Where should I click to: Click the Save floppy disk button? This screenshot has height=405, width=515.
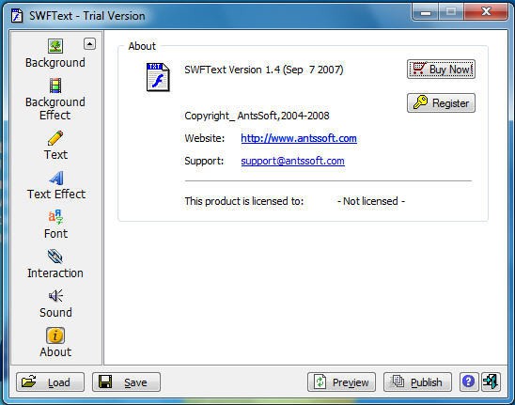coord(126,382)
